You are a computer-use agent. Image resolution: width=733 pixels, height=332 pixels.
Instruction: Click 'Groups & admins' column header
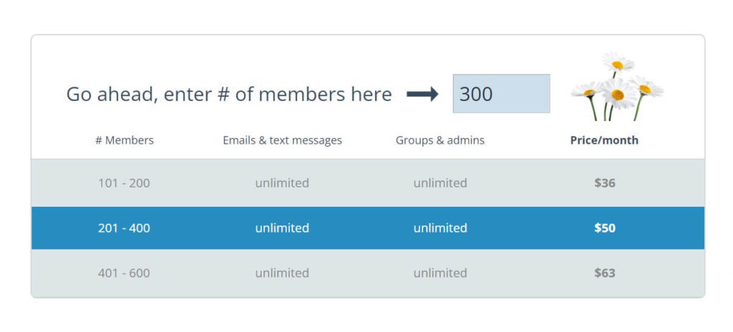(440, 140)
